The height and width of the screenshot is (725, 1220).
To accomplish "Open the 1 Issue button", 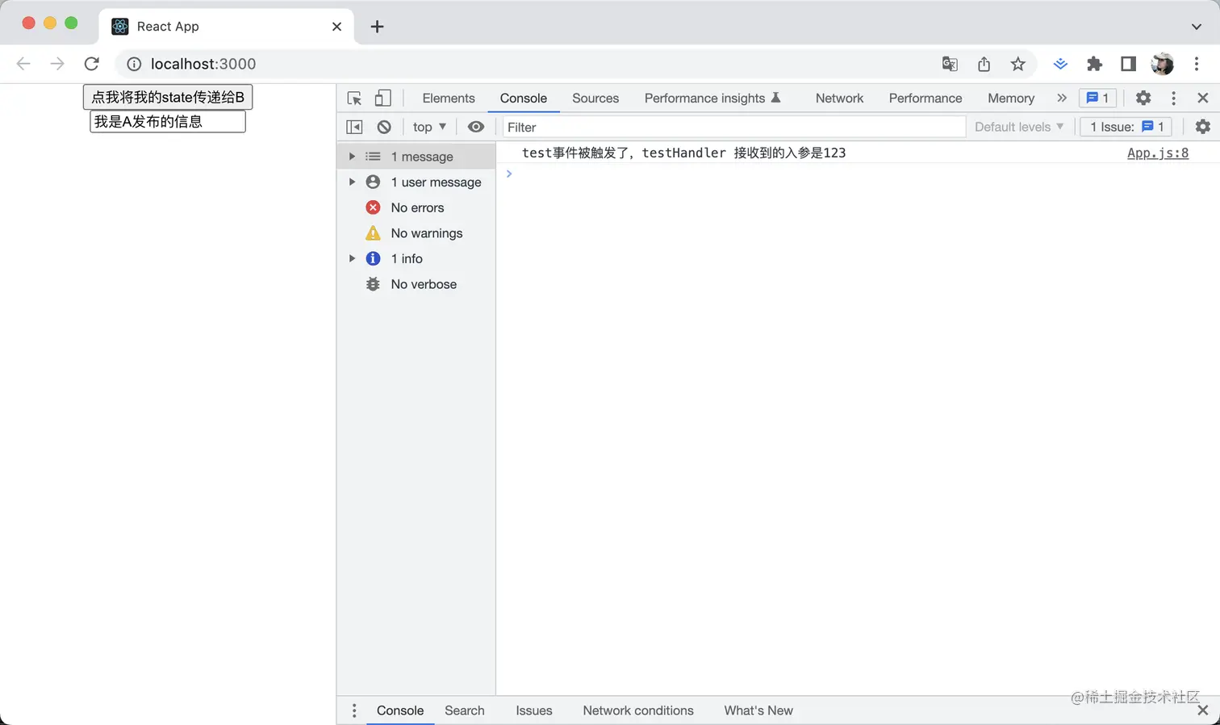I will 1126,127.
